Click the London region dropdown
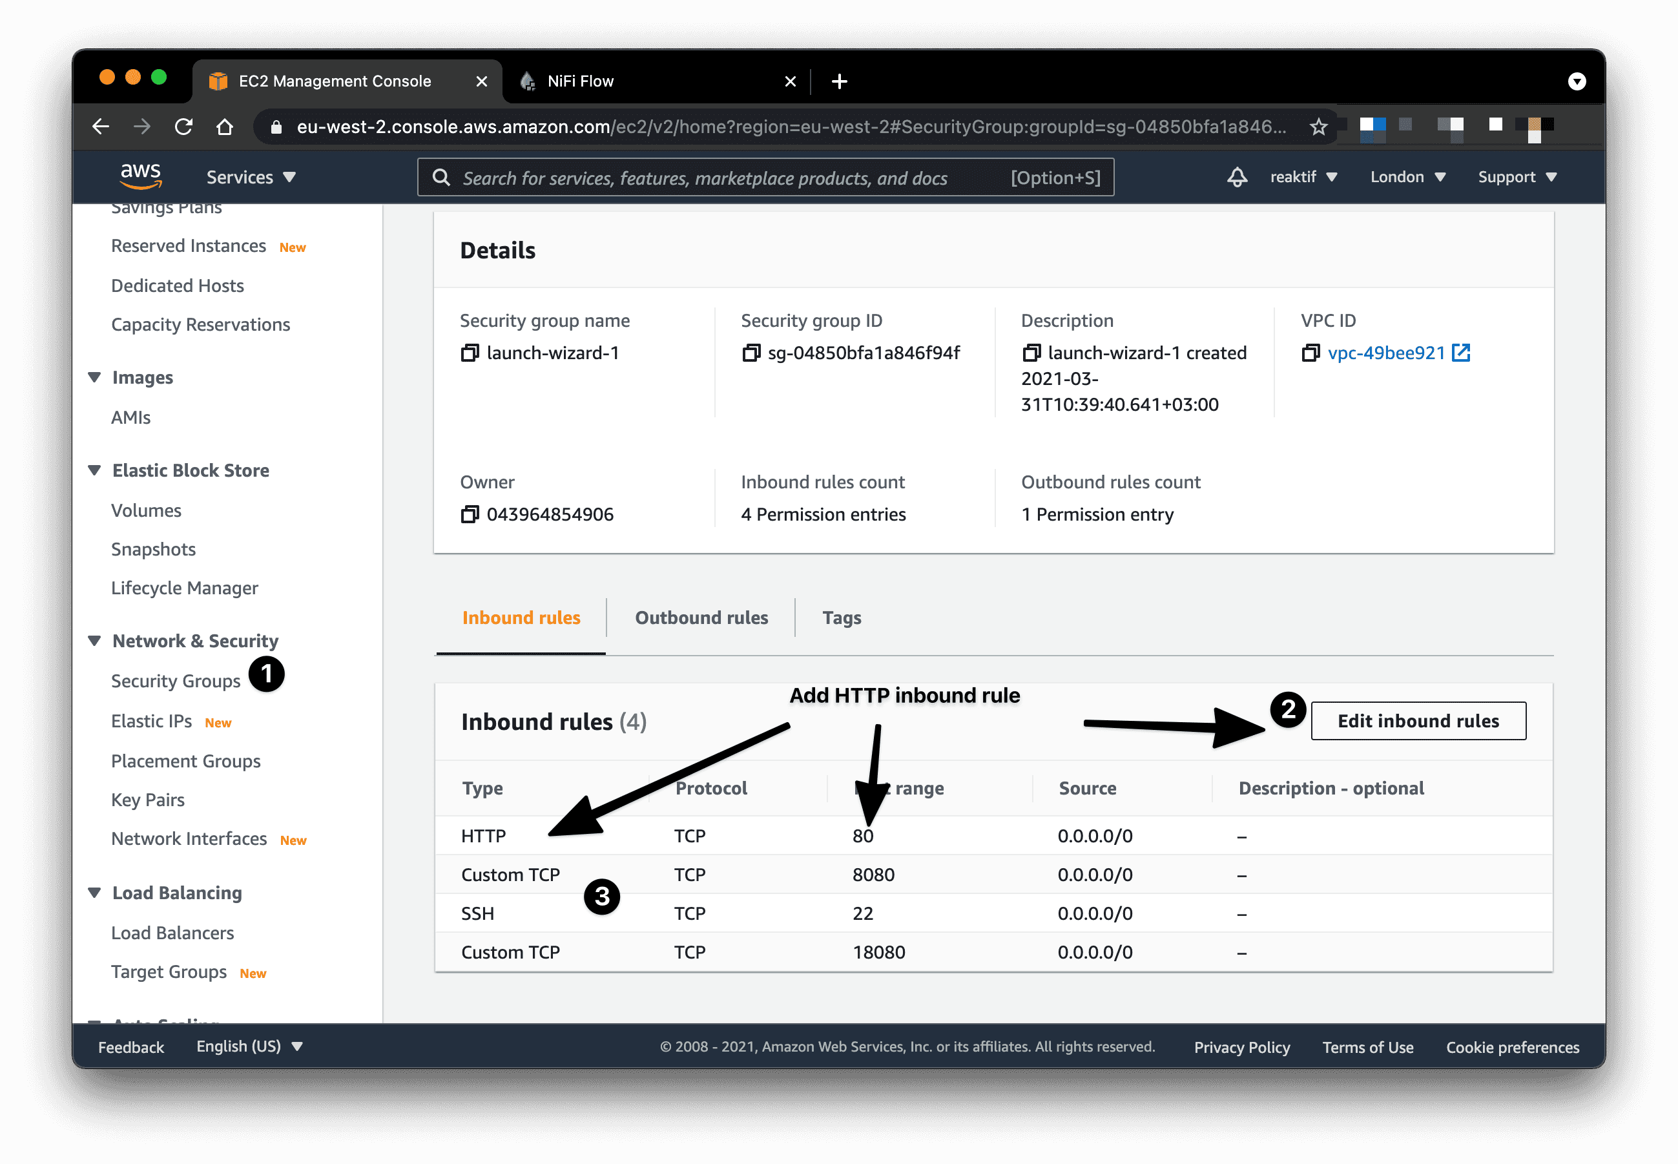Screen dimensions: 1678x1164 click(x=1405, y=176)
